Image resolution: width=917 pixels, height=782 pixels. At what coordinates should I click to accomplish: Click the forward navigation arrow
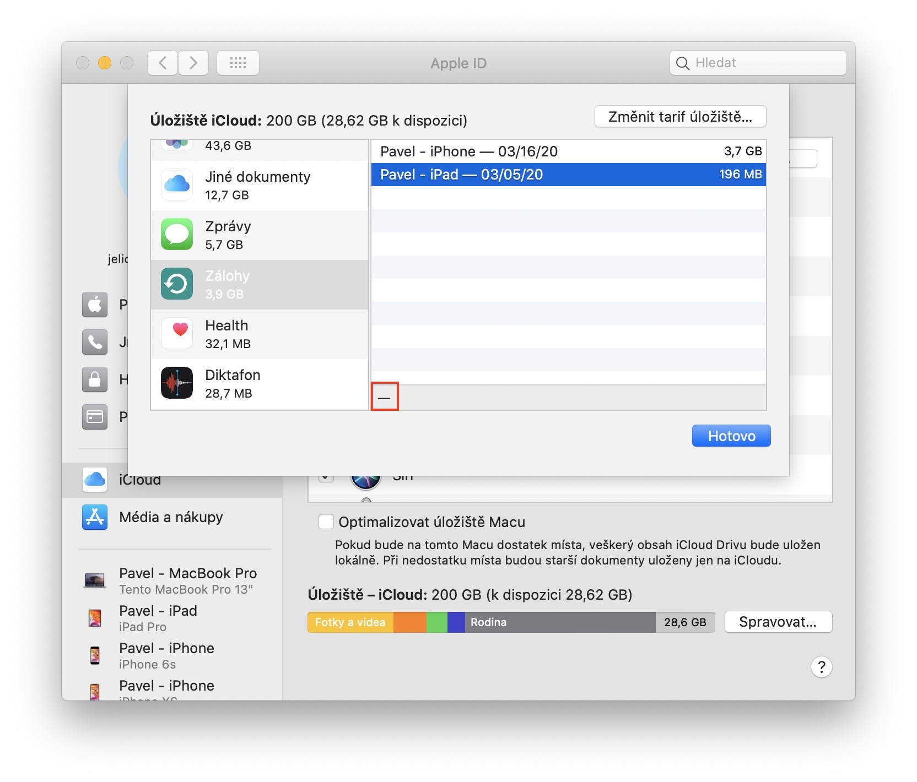193,63
